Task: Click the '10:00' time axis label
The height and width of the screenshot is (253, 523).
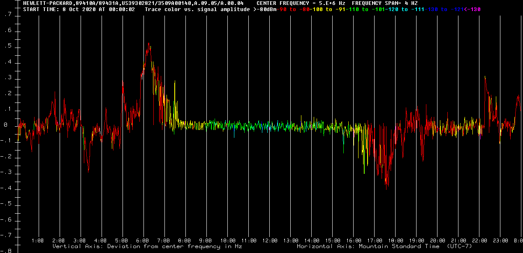Action: coord(228,241)
